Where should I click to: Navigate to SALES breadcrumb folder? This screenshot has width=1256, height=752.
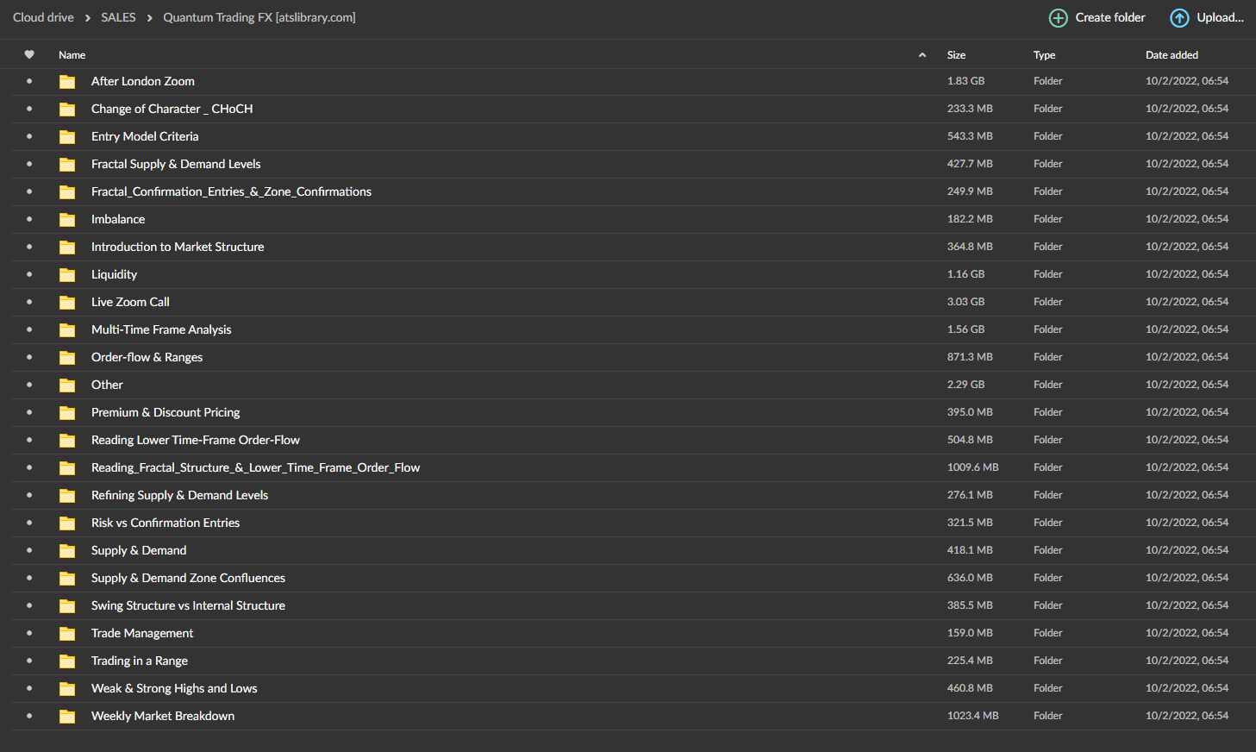[118, 17]
